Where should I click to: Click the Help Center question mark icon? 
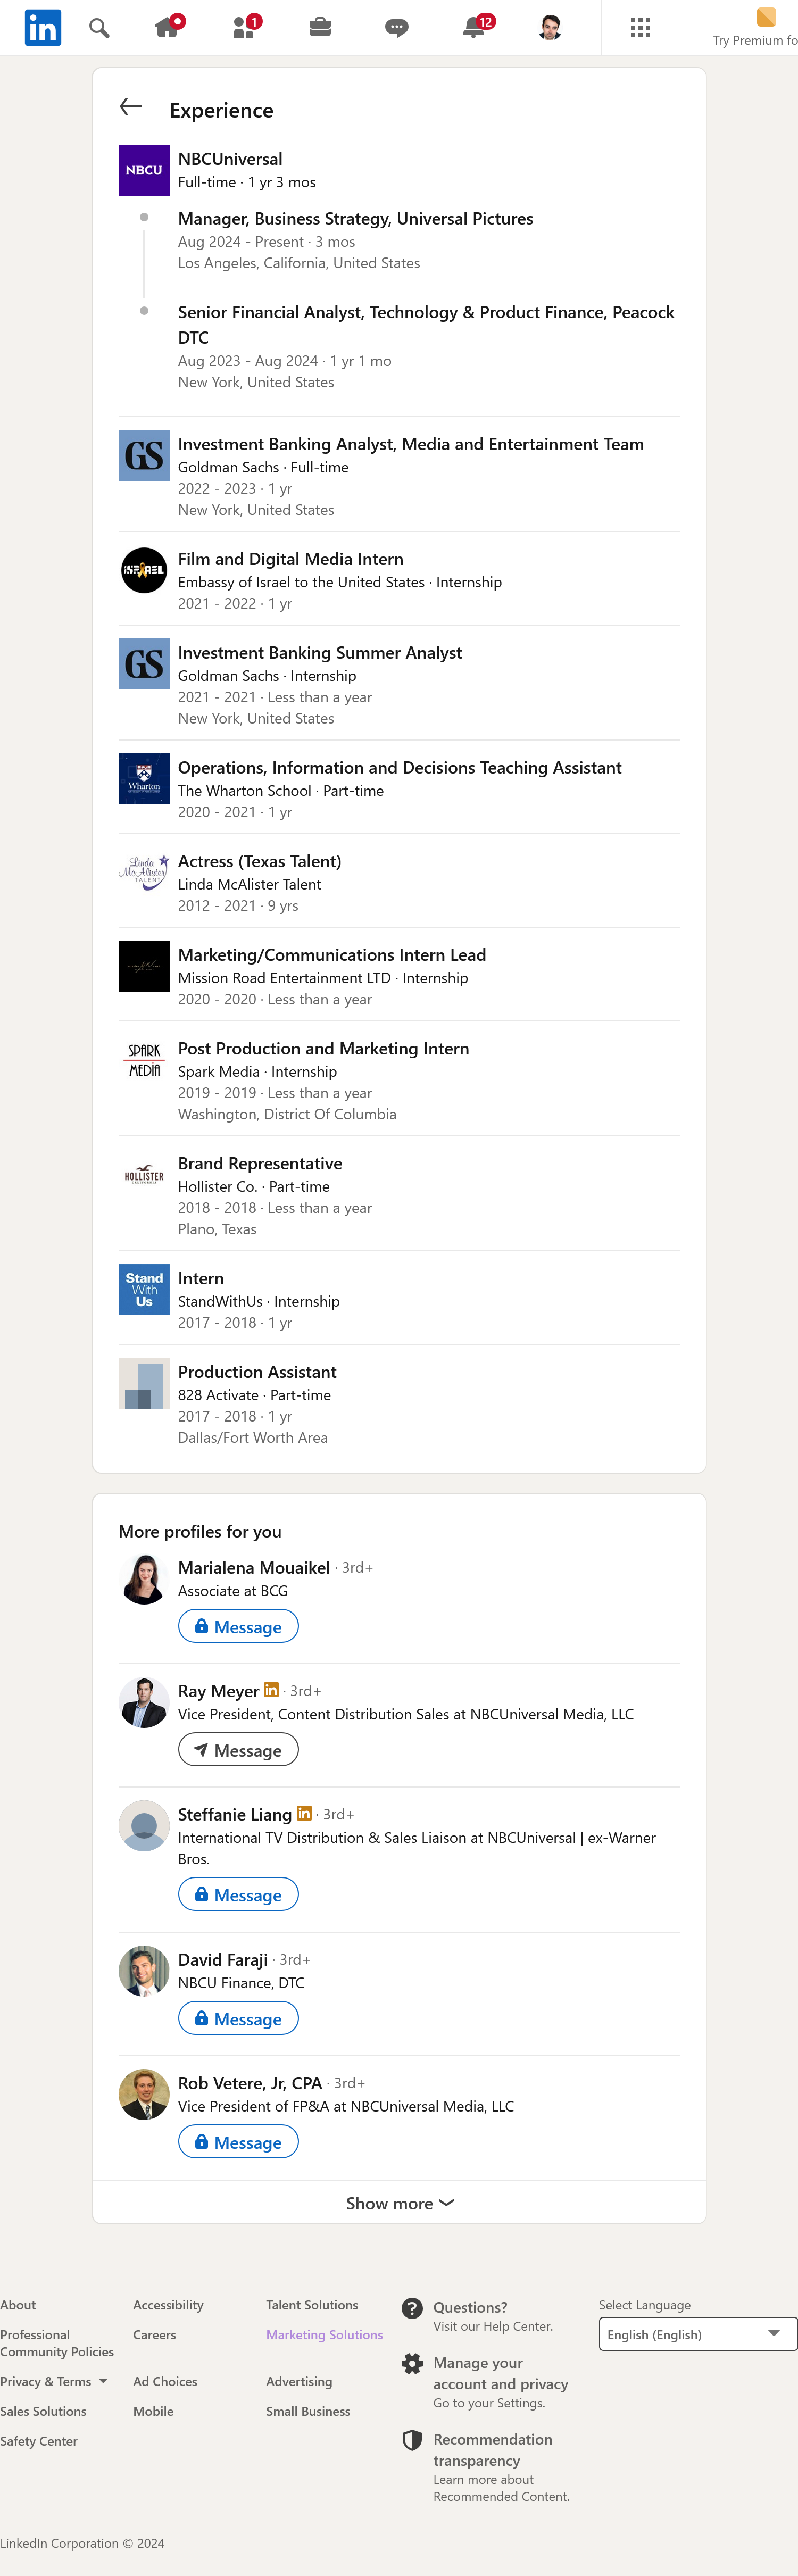click(412, 2308)
